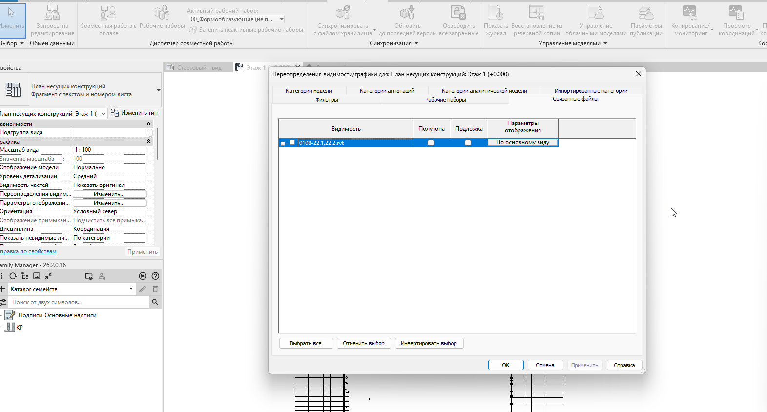The width and height of the screenshot is (767, 412).
Task: Click folder-with-eye icon in Family Manager
Action: (89, 276)
